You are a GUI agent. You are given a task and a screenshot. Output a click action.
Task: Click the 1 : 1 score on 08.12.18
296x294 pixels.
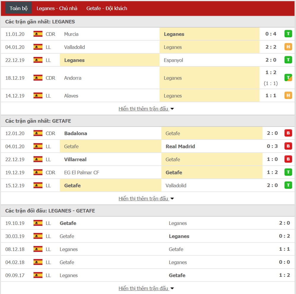(x=284, y=249)
